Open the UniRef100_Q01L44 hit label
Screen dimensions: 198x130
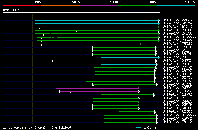(178, 50)
